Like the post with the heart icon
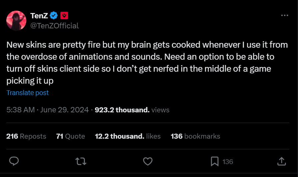 pyautogui.click(x=148, y=162)
